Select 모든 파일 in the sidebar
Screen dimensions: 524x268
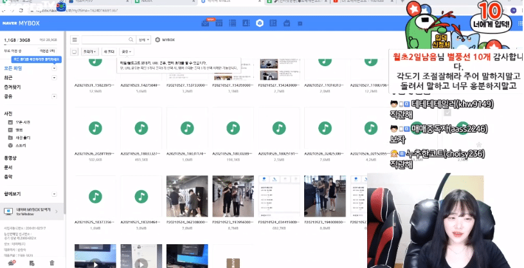(13, 68)
